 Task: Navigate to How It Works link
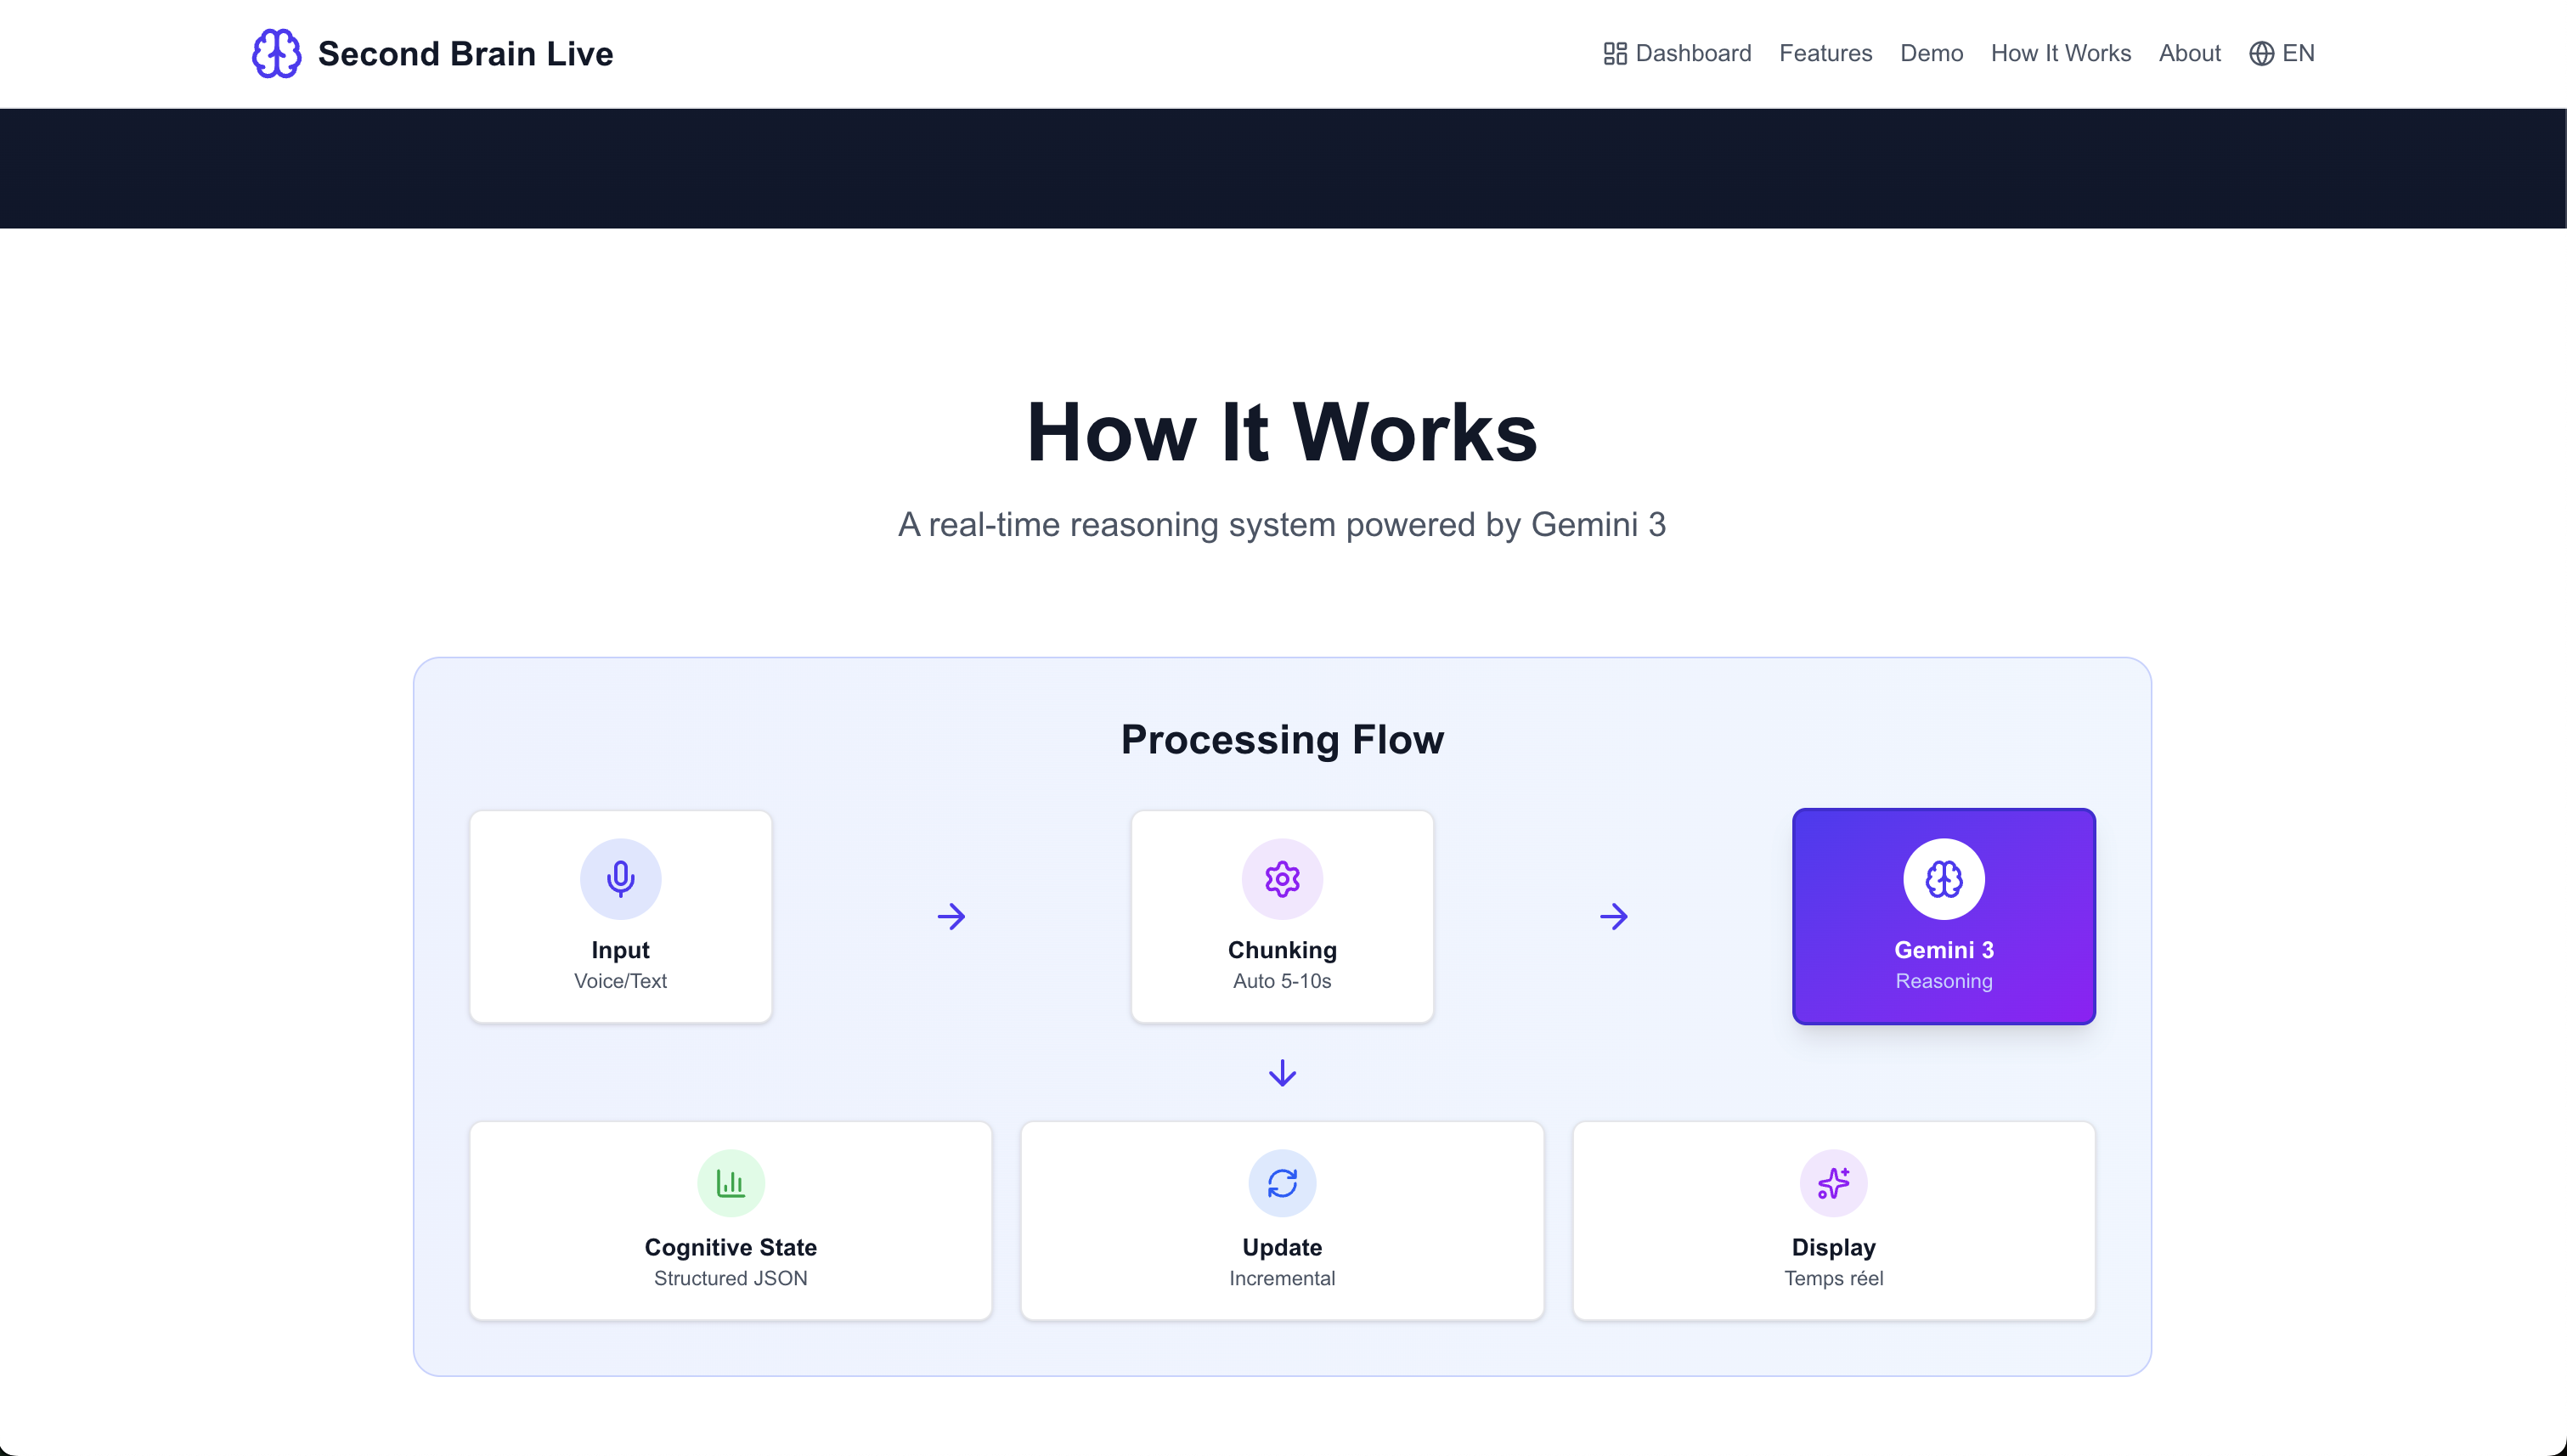(2060, 53)
